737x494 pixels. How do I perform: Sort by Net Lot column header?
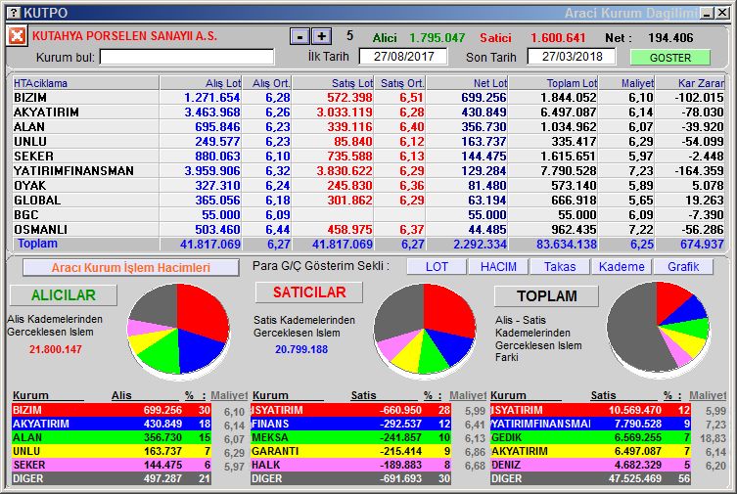click(x=467, y=83)
